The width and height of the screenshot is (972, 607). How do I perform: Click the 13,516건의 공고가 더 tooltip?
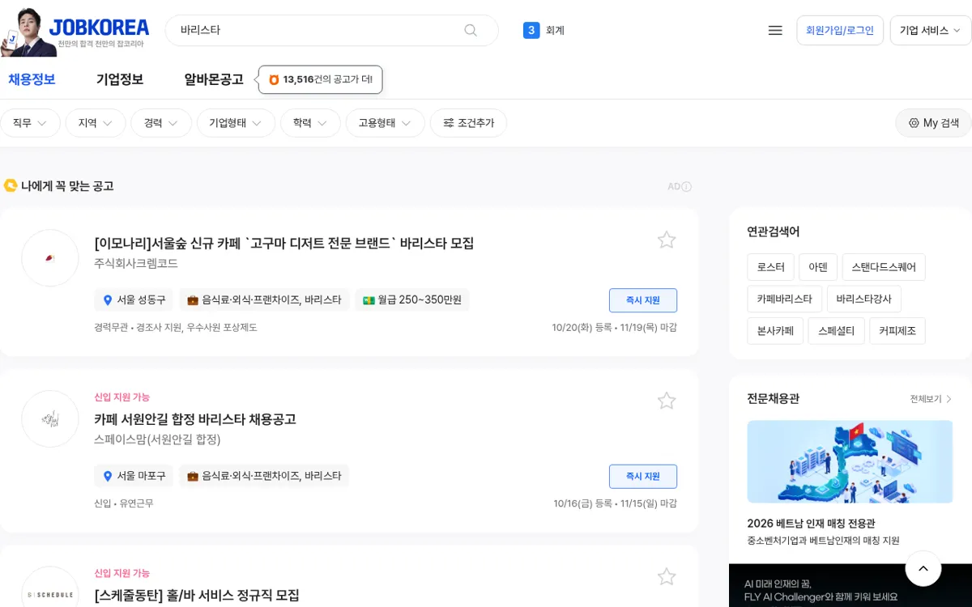point(321,79)
